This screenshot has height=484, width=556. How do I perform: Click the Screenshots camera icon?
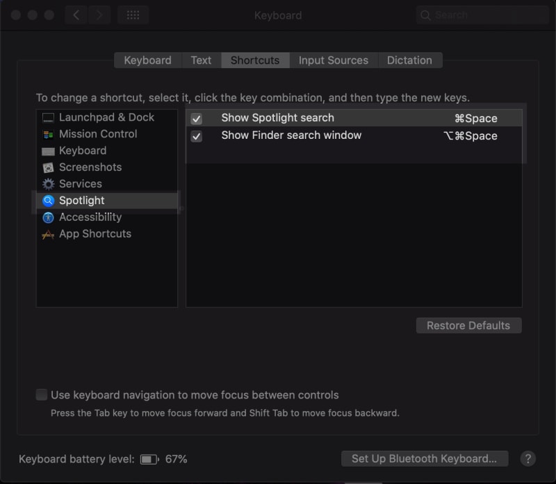(48, 167)
